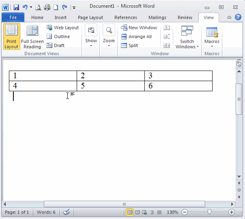Click the Save icon in quick access toolbar
Screen dimensions: 245x219
click(16, 7)
